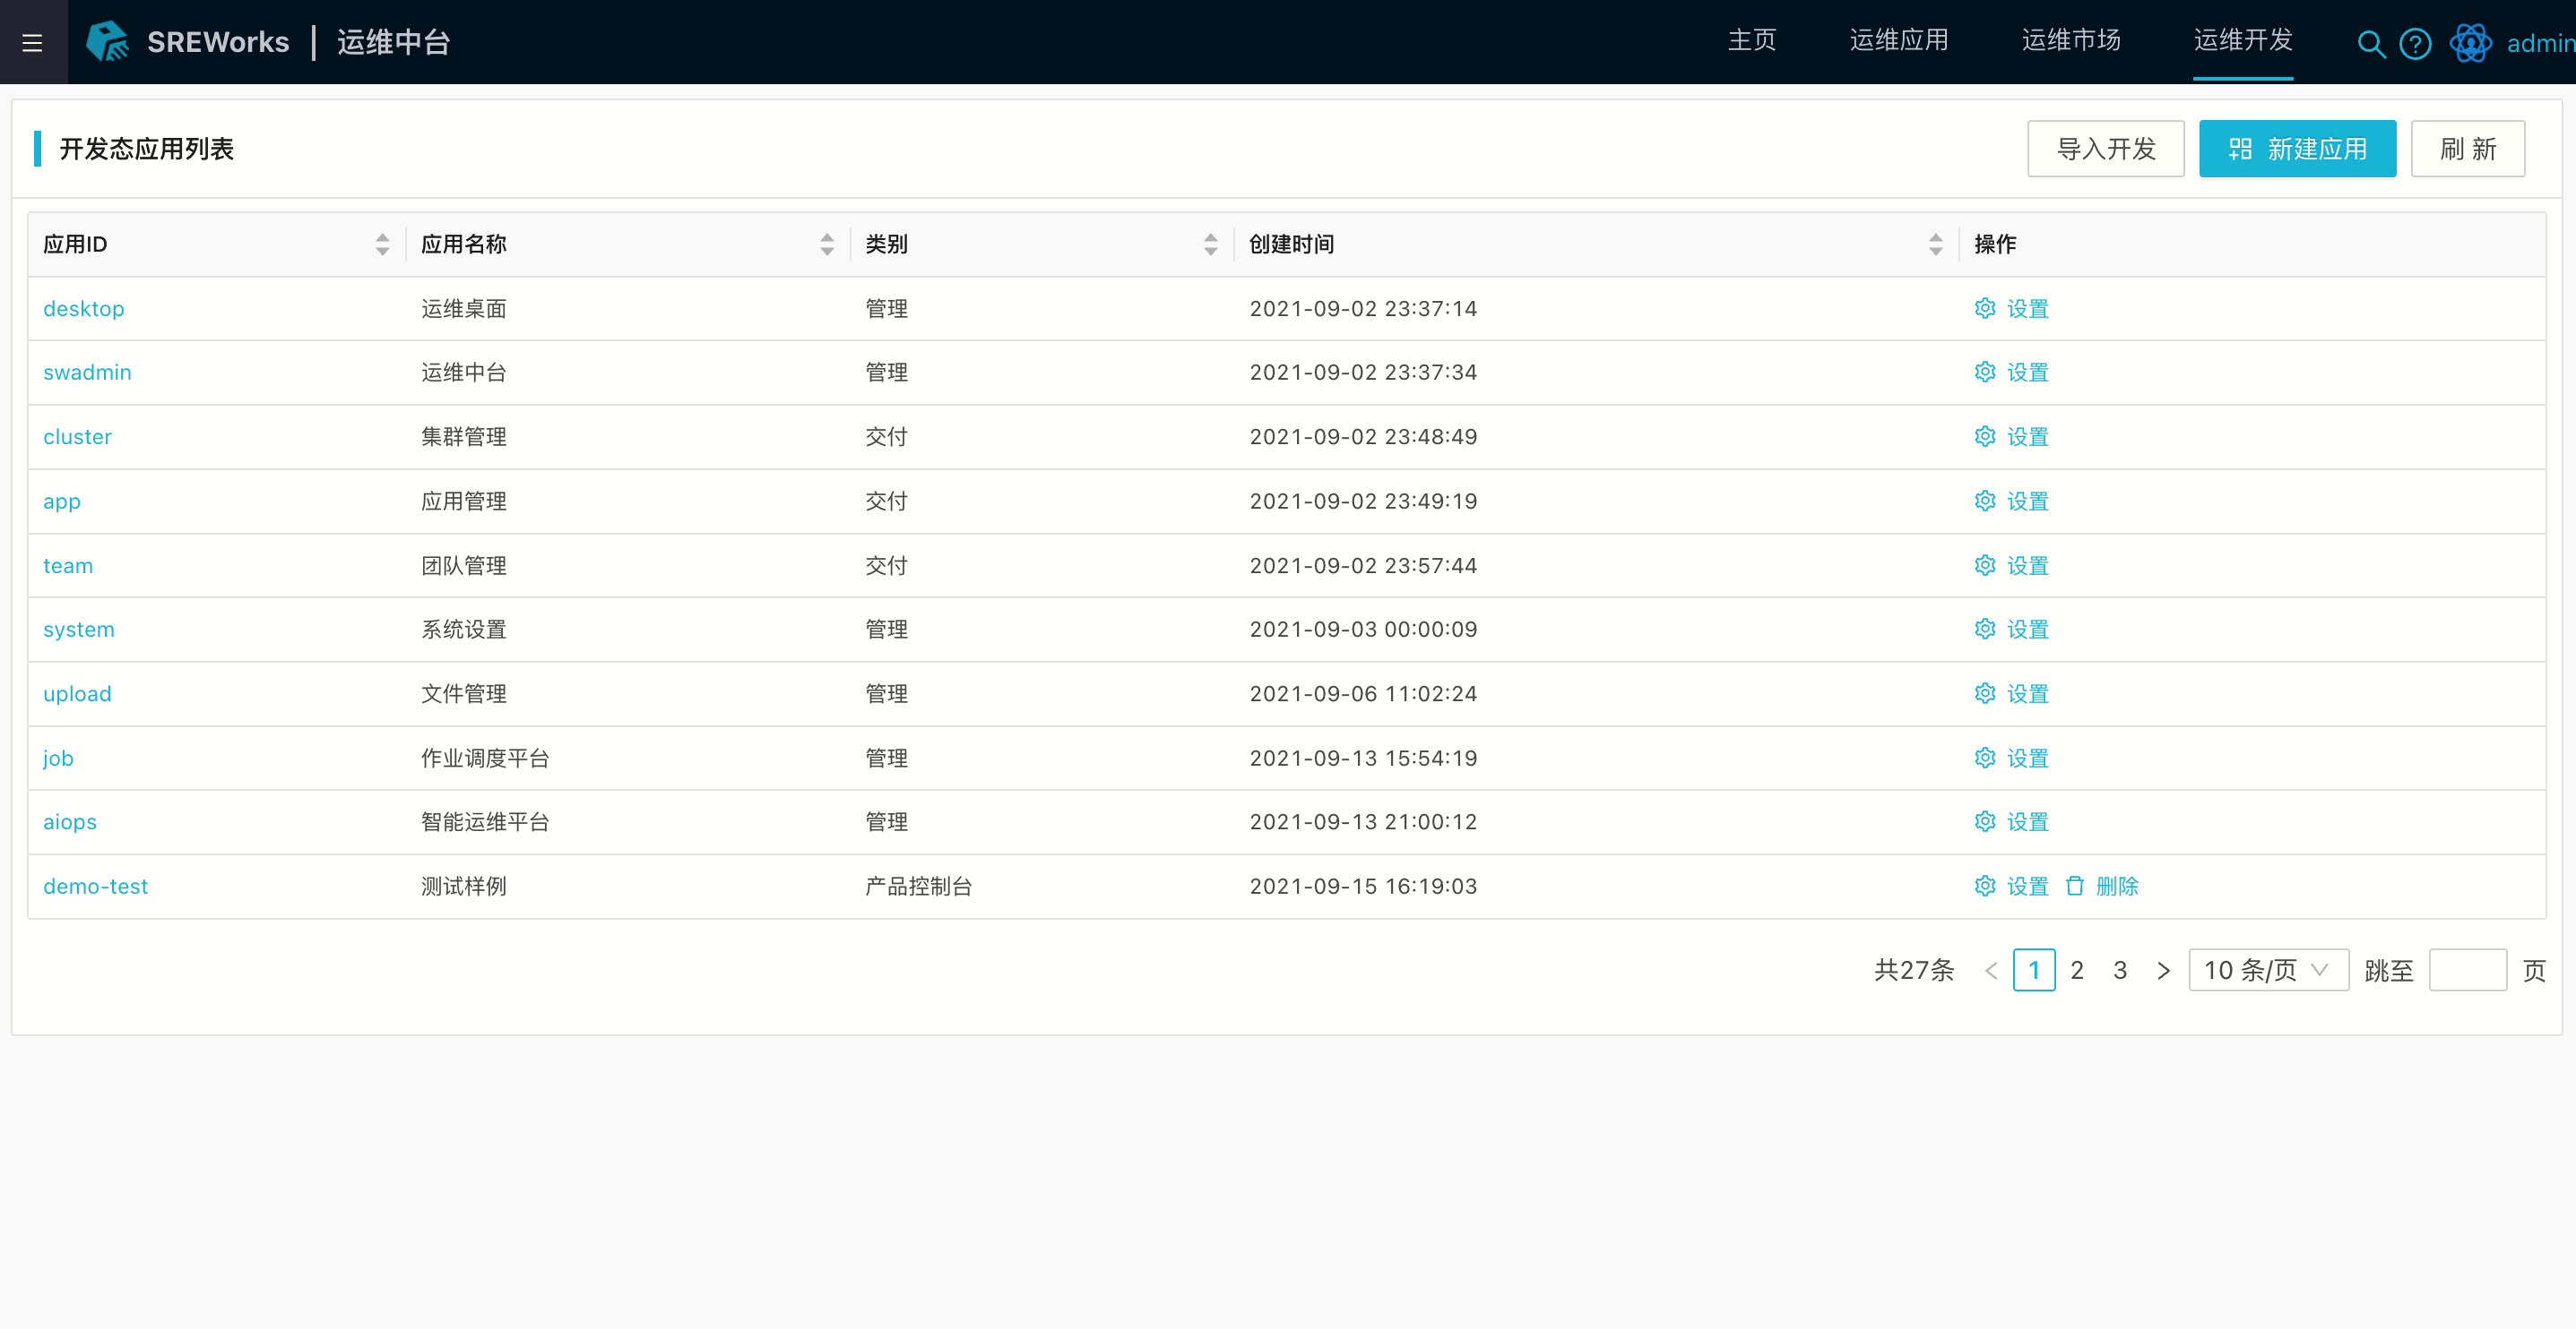Sort table by 创建时间 column arrows
Viewport: 2576px width, 1329px height.
pos(1935,244)
